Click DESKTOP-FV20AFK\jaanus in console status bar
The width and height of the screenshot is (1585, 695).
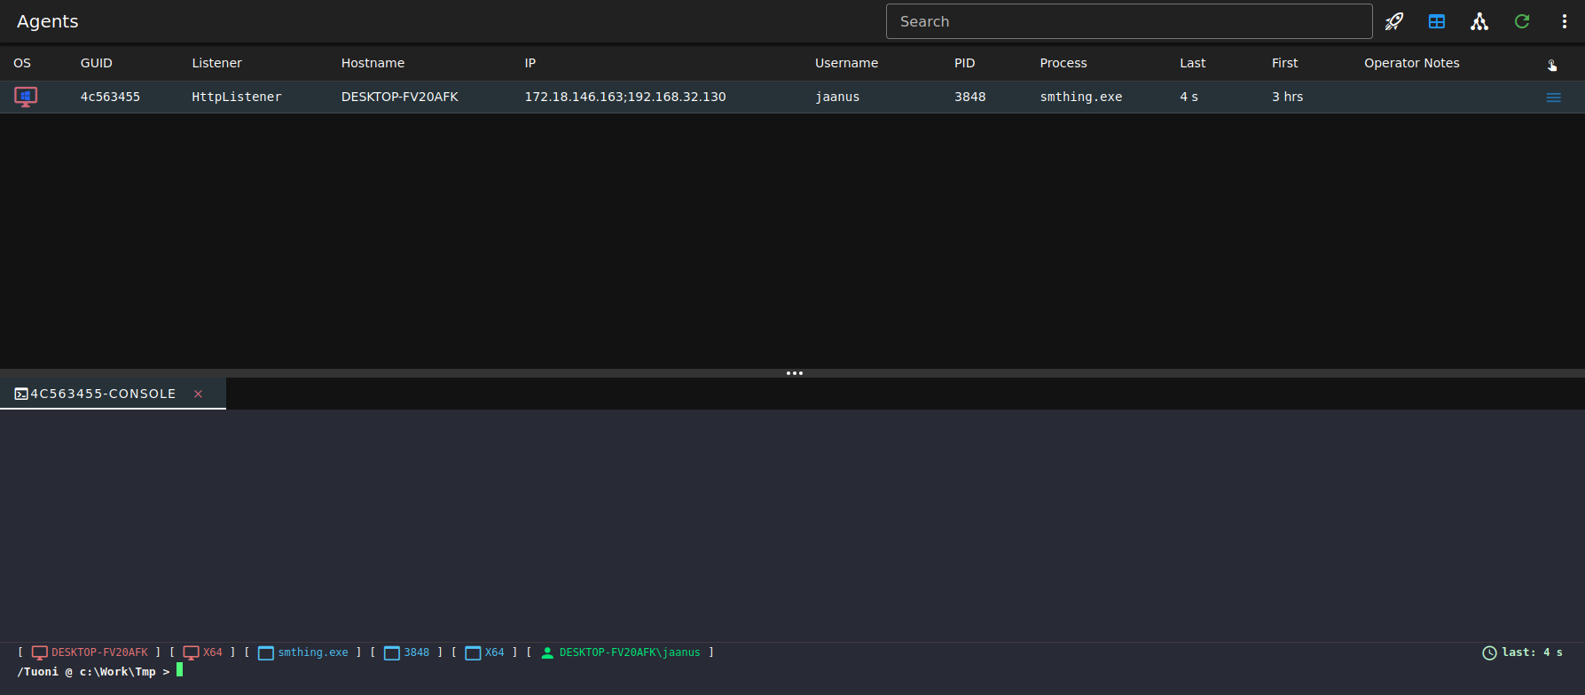(630, 652)
